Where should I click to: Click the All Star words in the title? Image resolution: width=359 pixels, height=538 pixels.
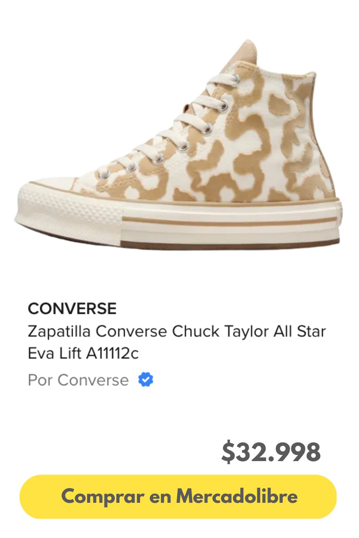coord(299,331)
